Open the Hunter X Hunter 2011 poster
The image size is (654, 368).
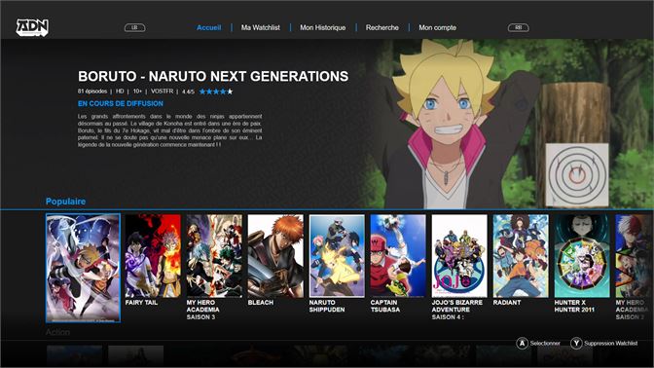[x=582, y=256]
